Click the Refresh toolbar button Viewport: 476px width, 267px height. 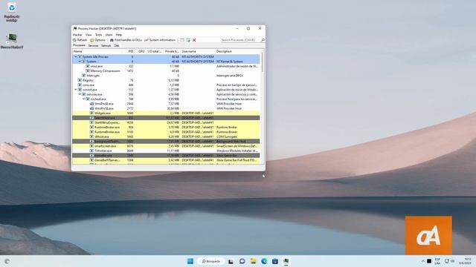(80, 40)
